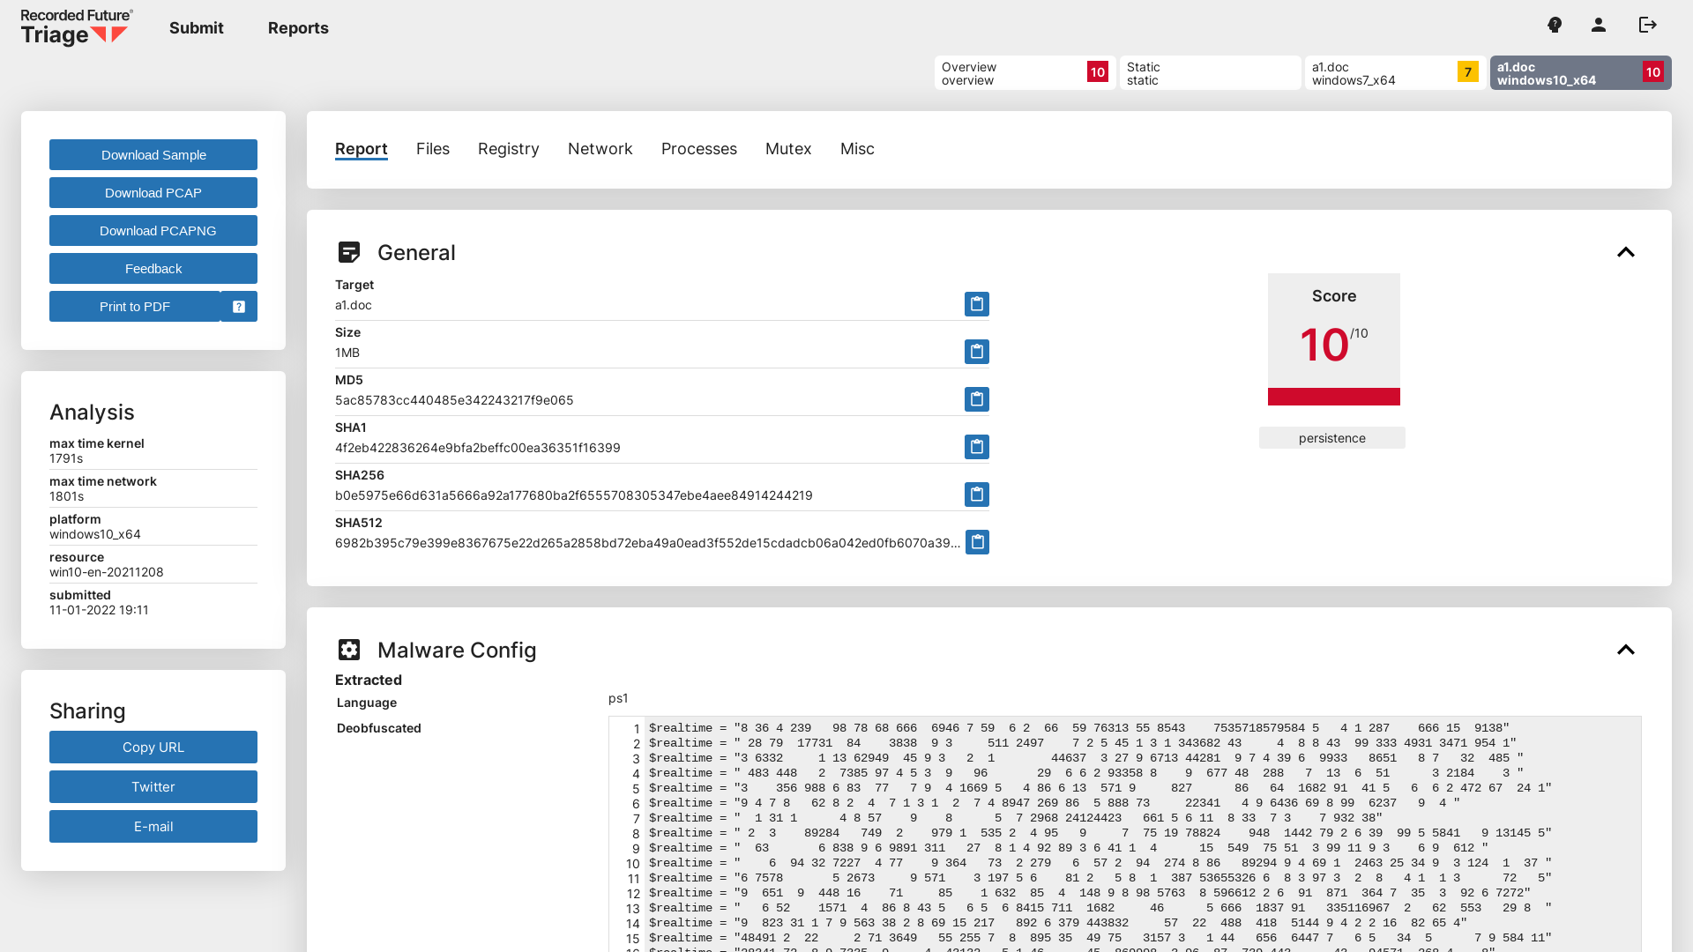
Task: Switch to the Files tab
Action: (433, 149)
